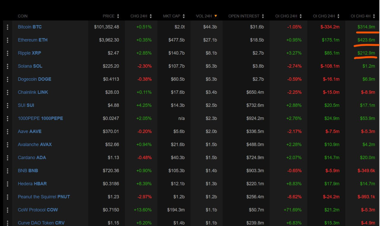
Task: Click the sort arrows on OPEN INTEREST
Action: [x=263, y=16]
